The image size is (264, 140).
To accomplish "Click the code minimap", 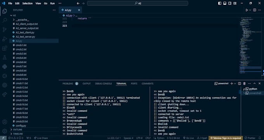I will click(x=250, y=45).
